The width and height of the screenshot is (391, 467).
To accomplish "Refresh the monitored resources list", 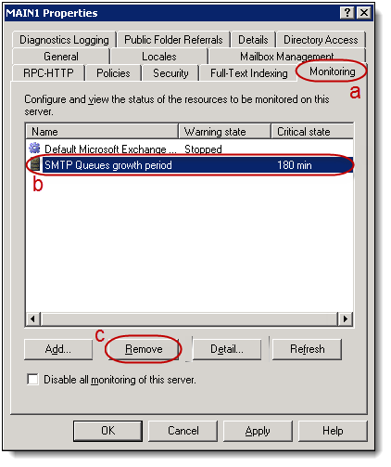I will click(307, 349).
